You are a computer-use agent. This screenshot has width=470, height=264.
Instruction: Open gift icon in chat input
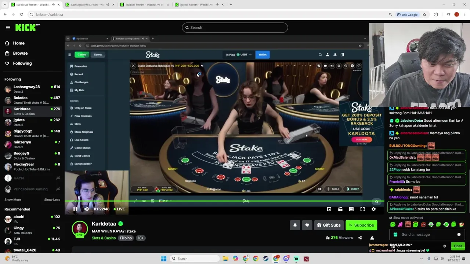[x=395, y=235]
